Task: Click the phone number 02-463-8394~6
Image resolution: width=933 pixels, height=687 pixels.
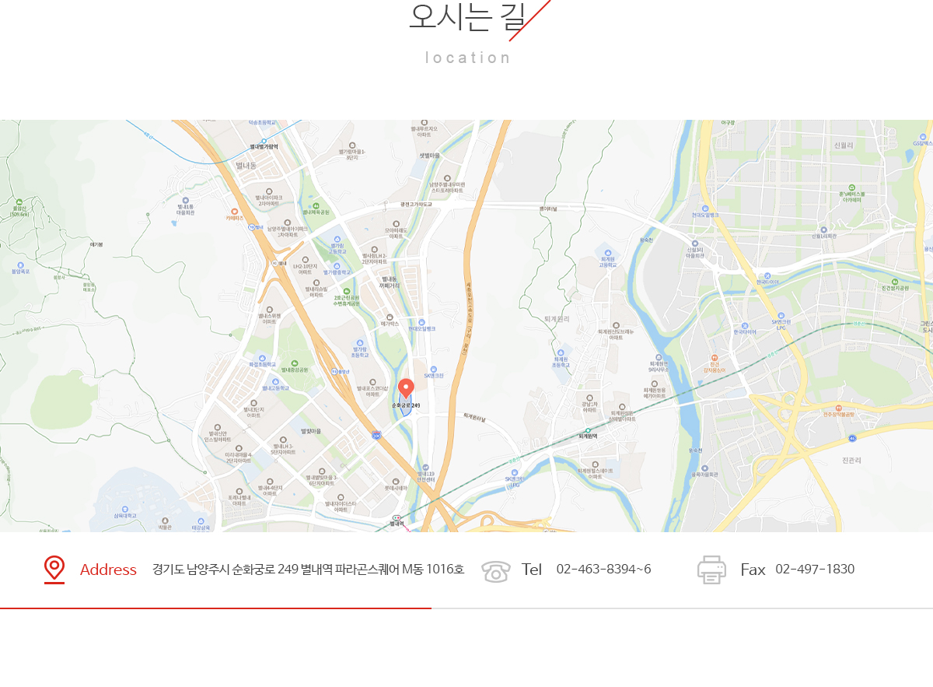Action: point(604,570)
